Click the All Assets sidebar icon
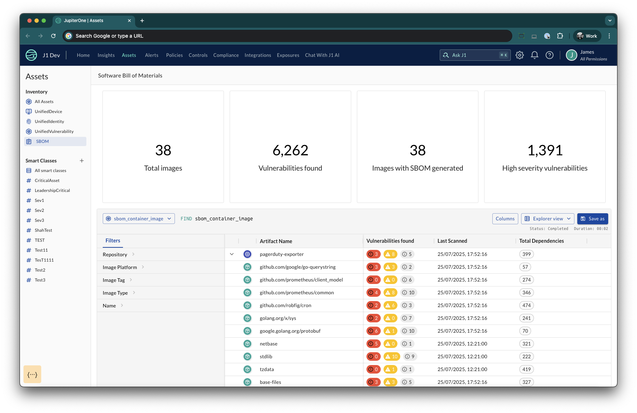637x413 pixels. 29,102
